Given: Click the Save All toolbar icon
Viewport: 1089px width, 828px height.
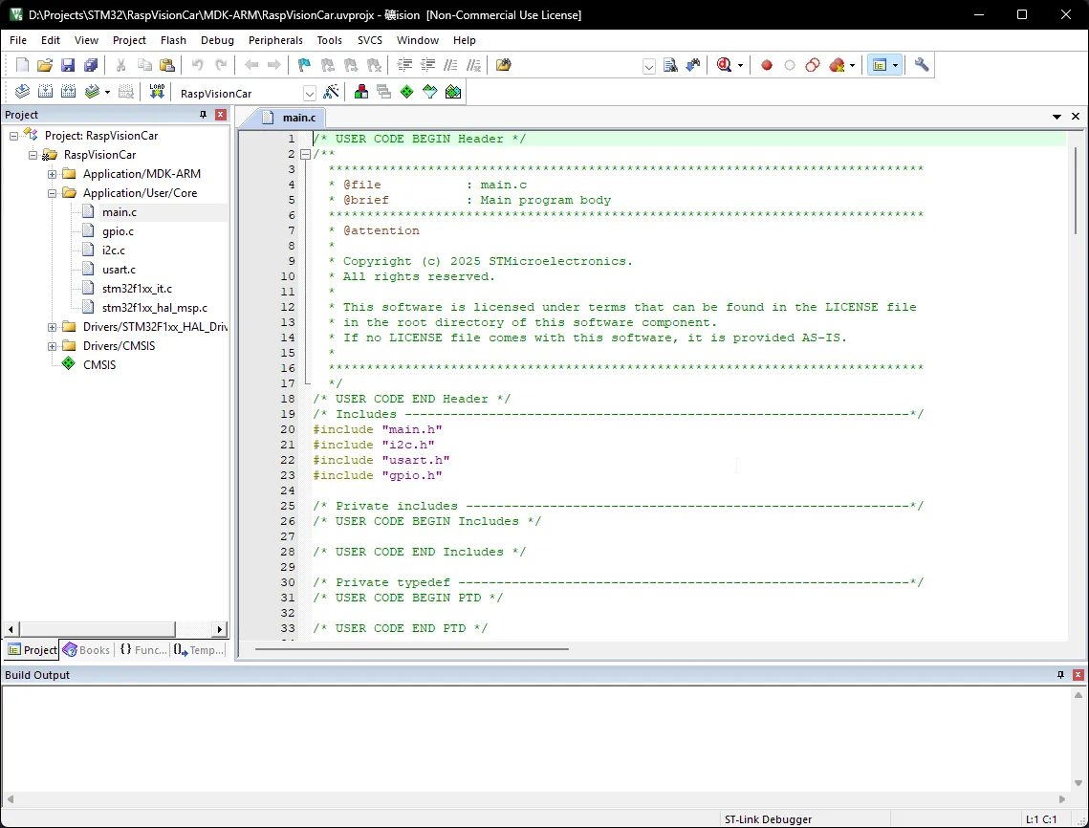Looking at the screenshot, I should pyautogui.click(x=91, y=65).
